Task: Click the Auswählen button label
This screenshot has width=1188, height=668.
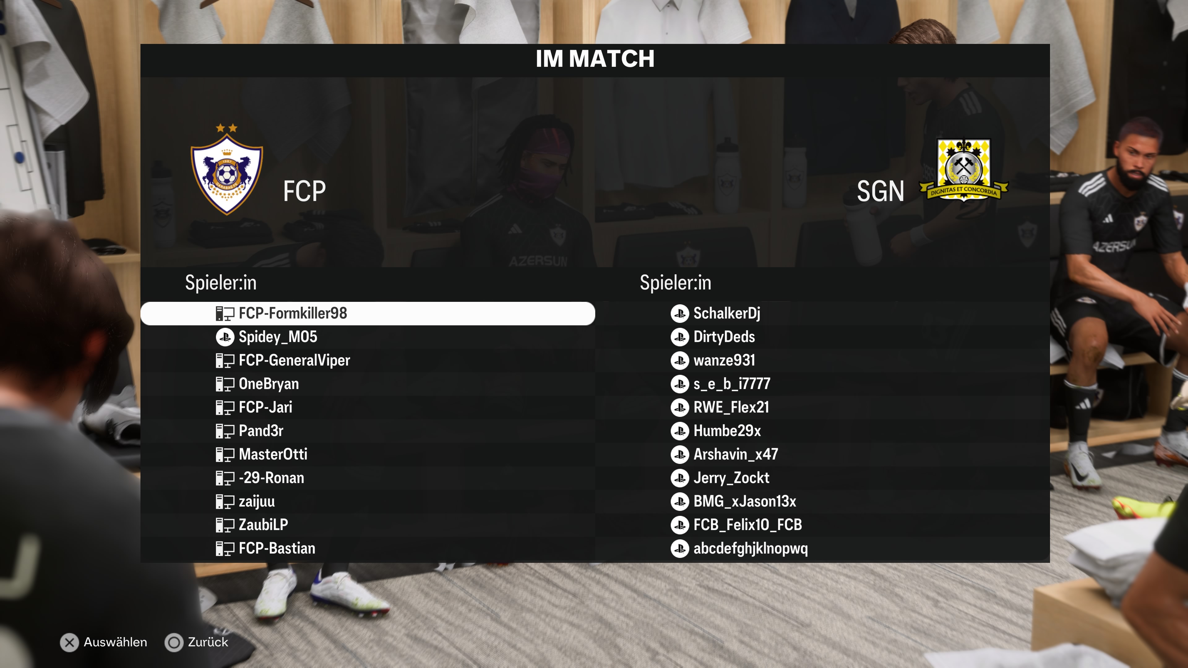Action: click(x=115, y=643)
